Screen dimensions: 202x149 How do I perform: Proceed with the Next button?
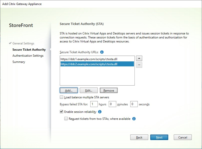[x=159, y=137]
